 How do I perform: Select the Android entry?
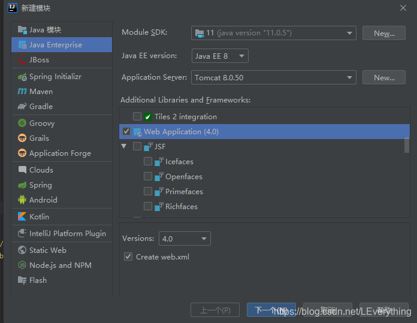click(62, 200)
